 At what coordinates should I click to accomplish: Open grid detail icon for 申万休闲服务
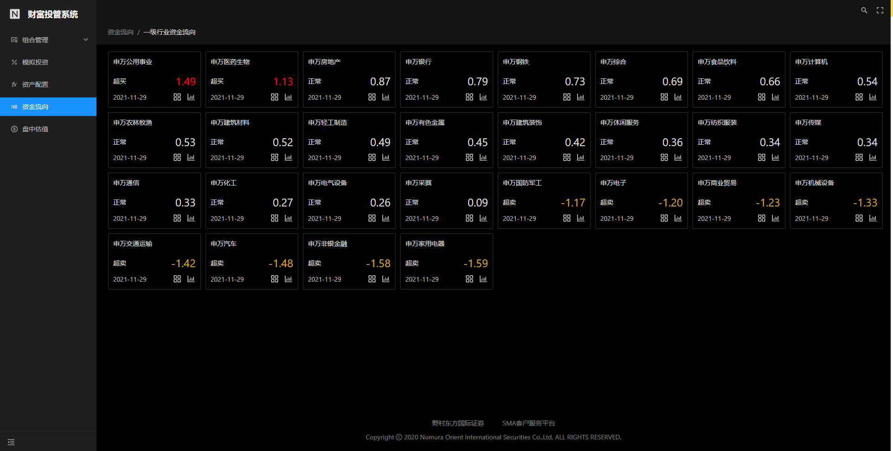click(x=664, y=157)
